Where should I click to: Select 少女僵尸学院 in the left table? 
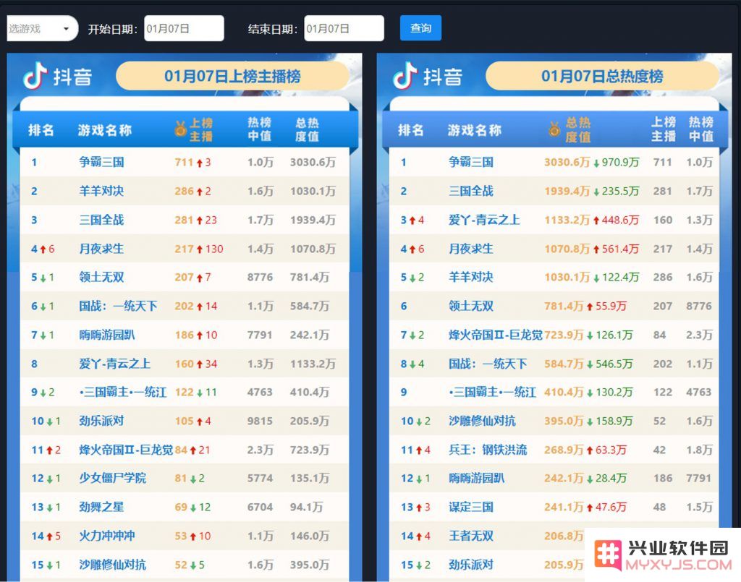pyautogui.click(x=112, y=478)
